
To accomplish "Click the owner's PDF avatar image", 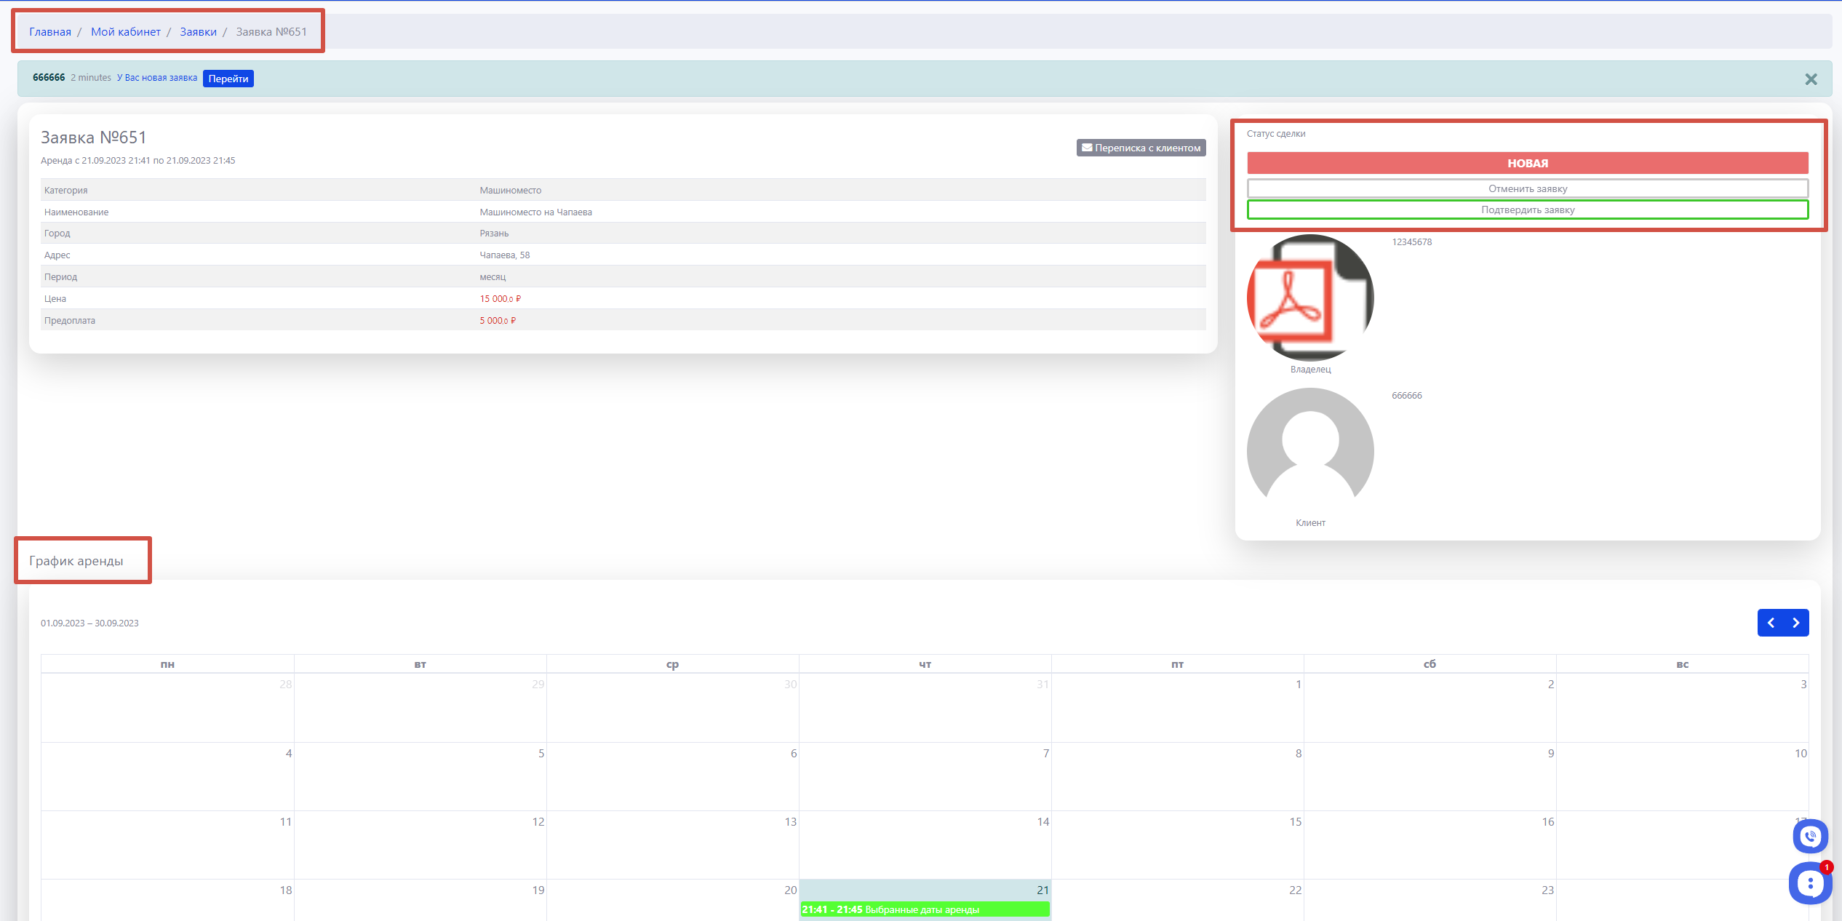I will pos(1310,298).
